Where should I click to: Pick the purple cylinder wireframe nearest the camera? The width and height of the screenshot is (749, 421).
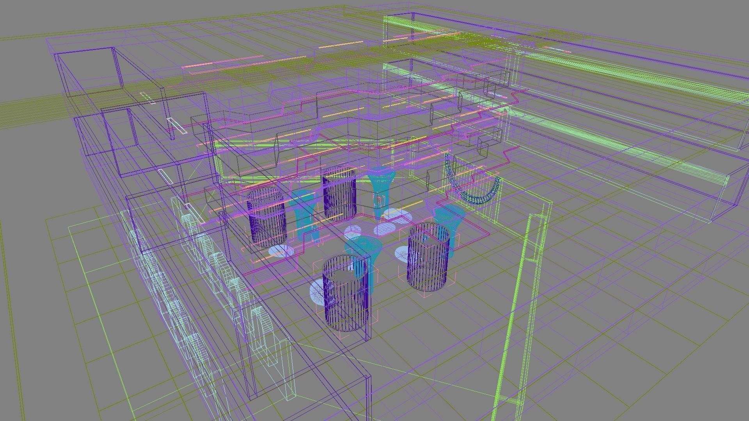pyautogui.click(x=346, y=293)
